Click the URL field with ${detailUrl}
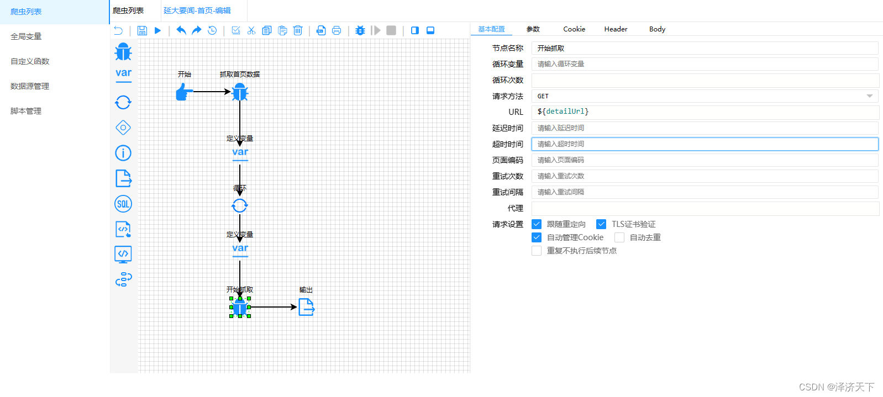The height and width of the screenshot is (397, 883). [705, 112]
